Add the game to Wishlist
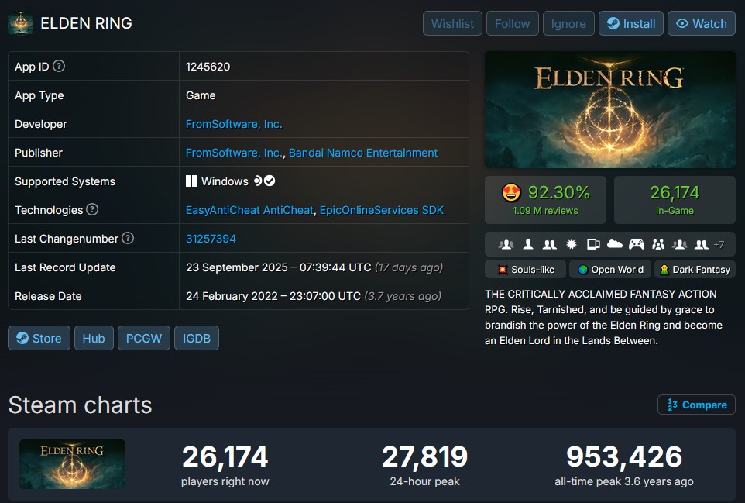 coord(452,23)
